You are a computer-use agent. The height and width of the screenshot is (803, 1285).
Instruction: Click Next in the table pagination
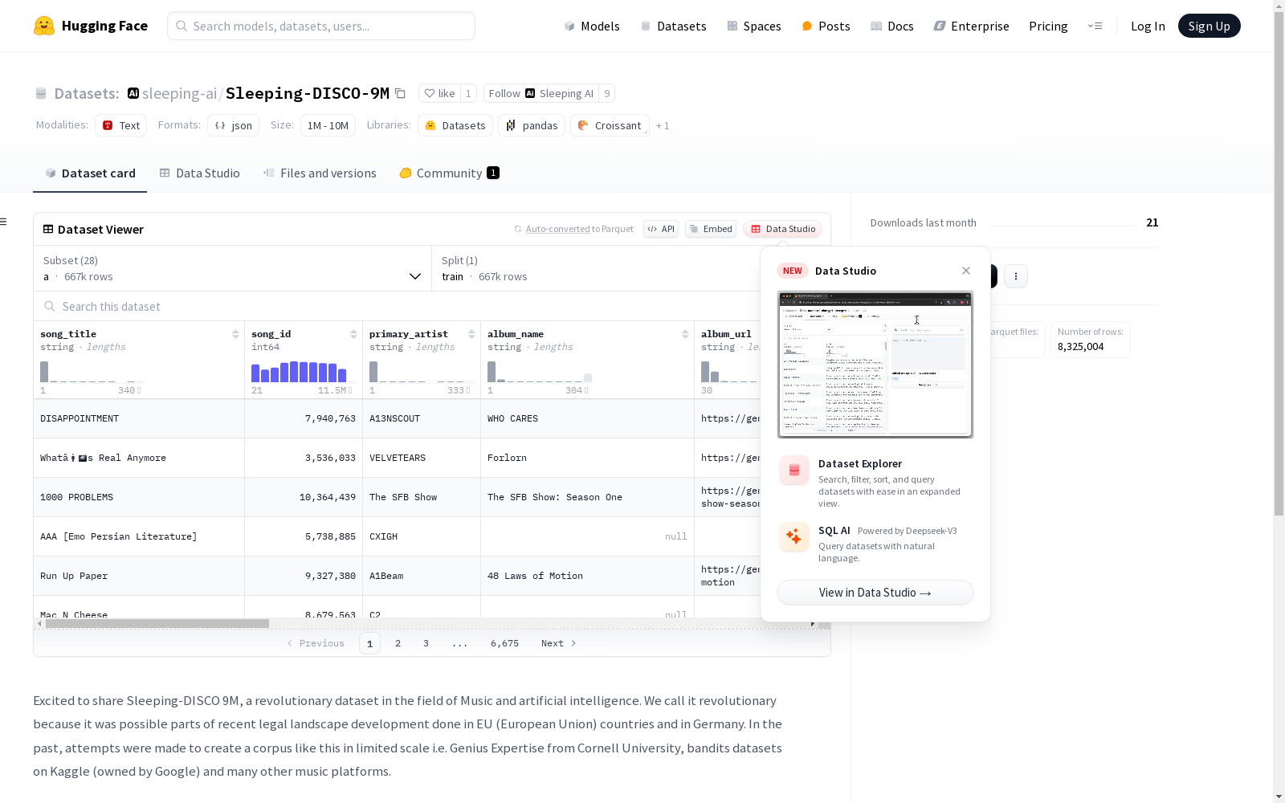click(x=559, y=643)
